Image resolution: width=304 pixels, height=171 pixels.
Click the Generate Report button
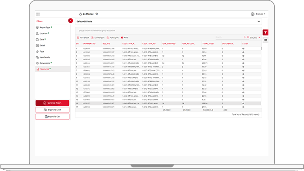[x=52, y=103]
